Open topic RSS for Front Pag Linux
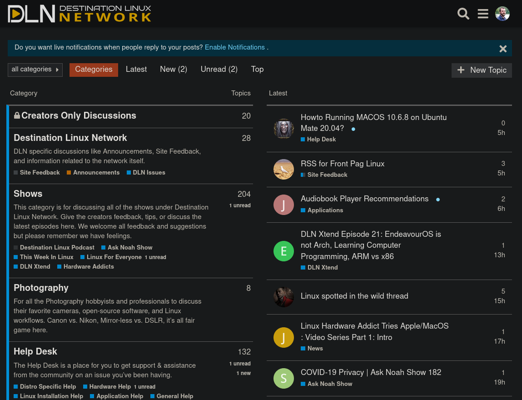 [x=342, y=164]
